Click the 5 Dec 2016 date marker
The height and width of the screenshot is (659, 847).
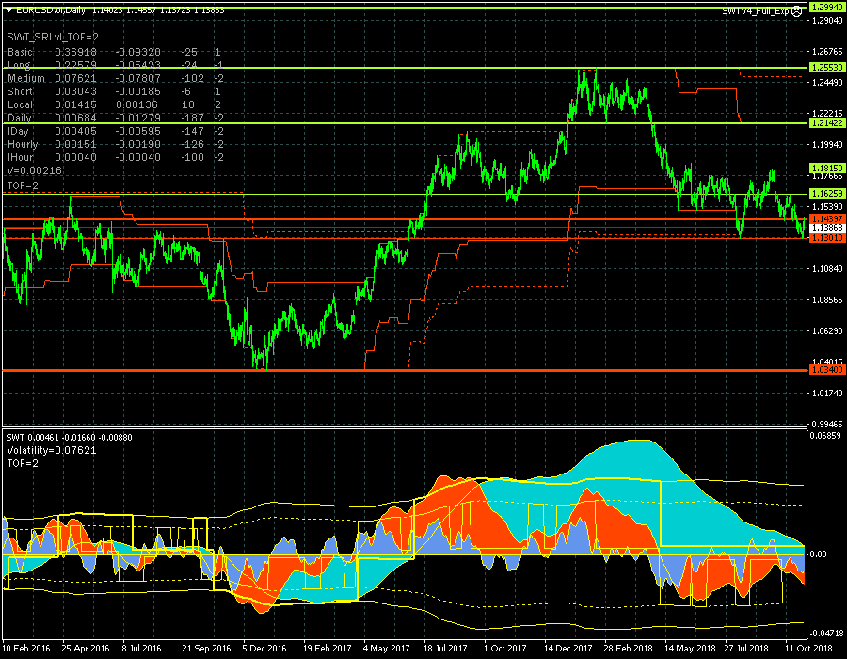click(265, 648)
